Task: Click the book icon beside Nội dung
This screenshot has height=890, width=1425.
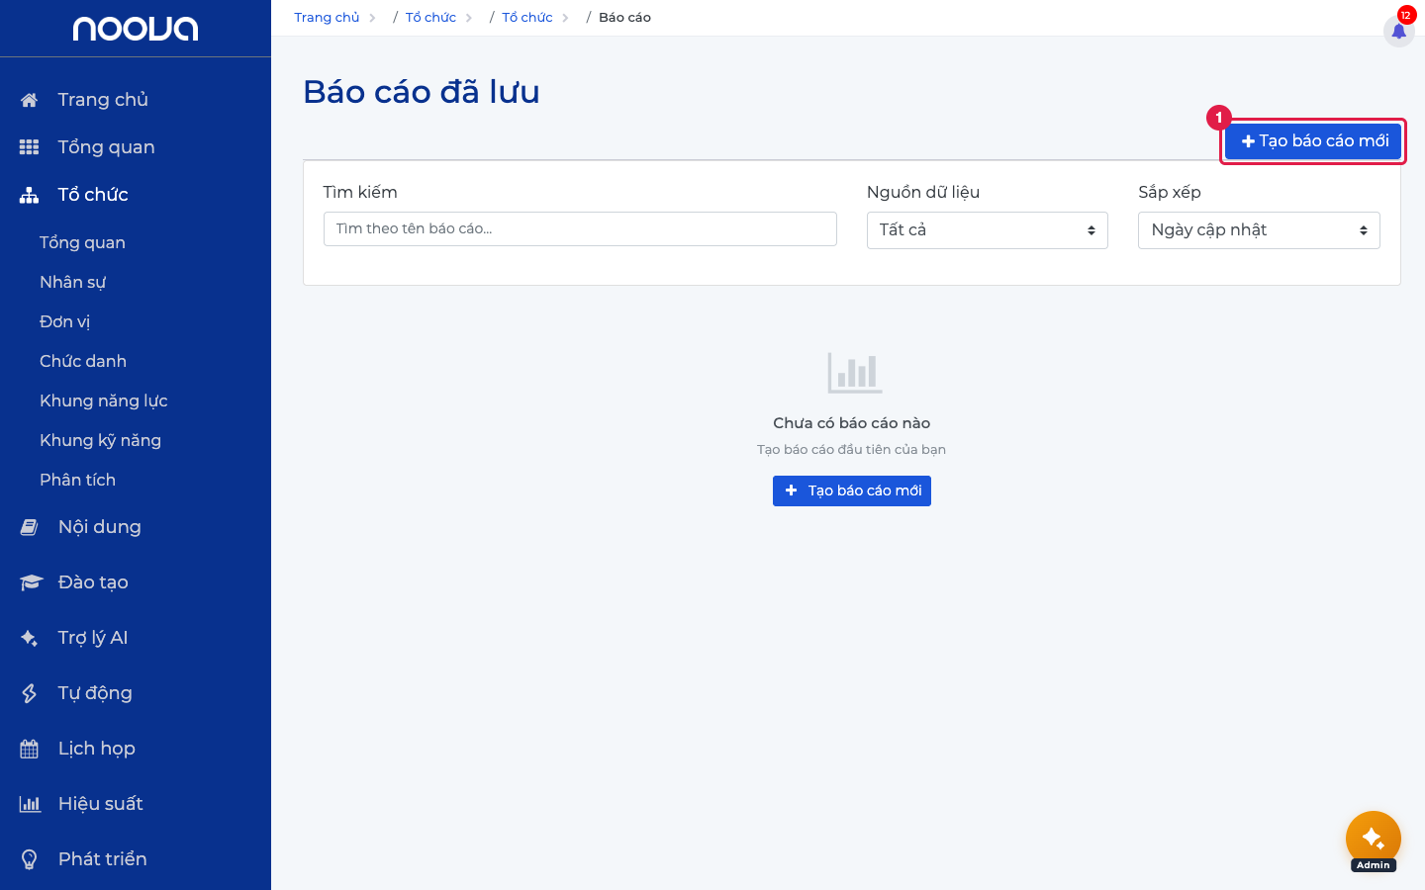Action: (30, 527)
